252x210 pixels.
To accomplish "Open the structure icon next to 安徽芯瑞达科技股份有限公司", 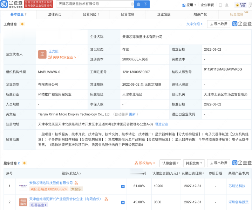I will coord(76,183).
